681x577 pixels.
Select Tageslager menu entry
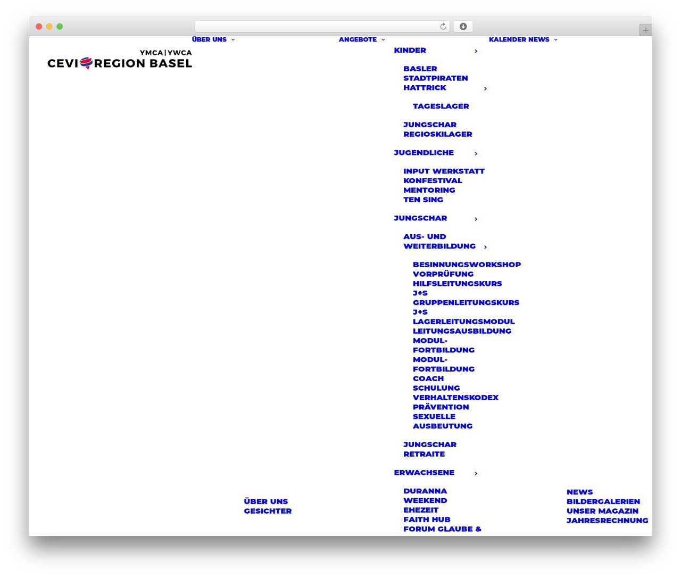(441, 106)
